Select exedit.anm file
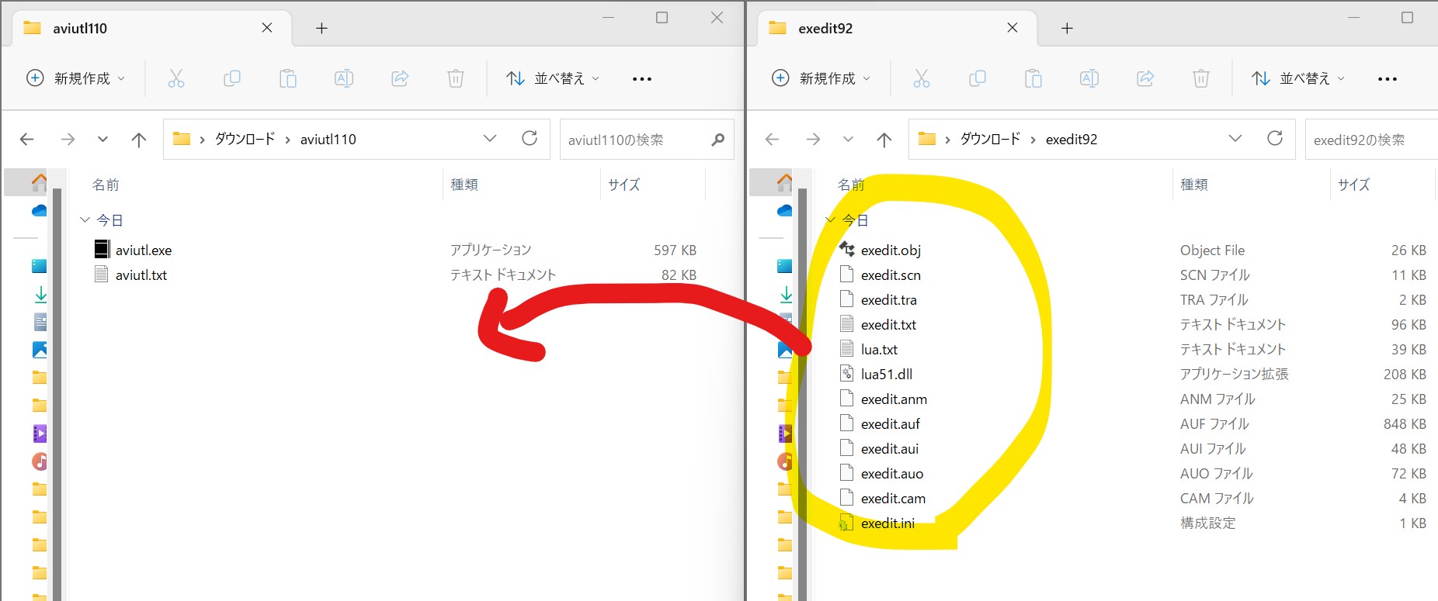 [x=894, y=399]
